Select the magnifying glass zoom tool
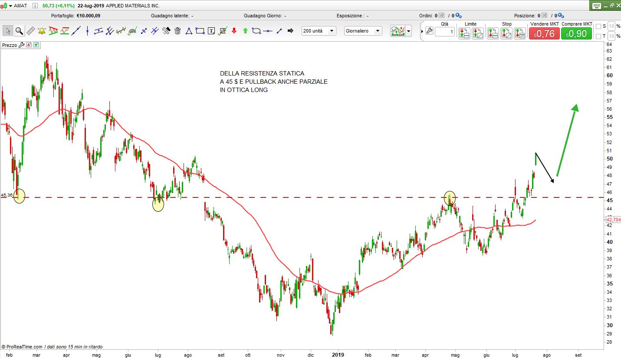 pos(19,31)
